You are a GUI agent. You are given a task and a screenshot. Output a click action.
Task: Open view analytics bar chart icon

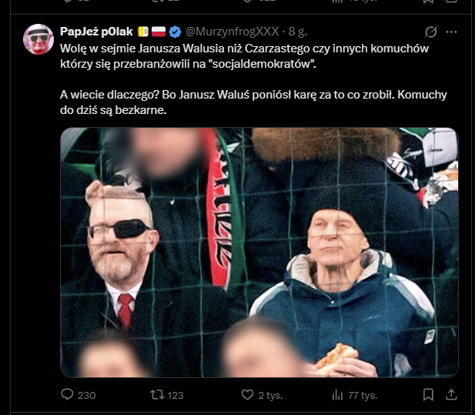336,395
